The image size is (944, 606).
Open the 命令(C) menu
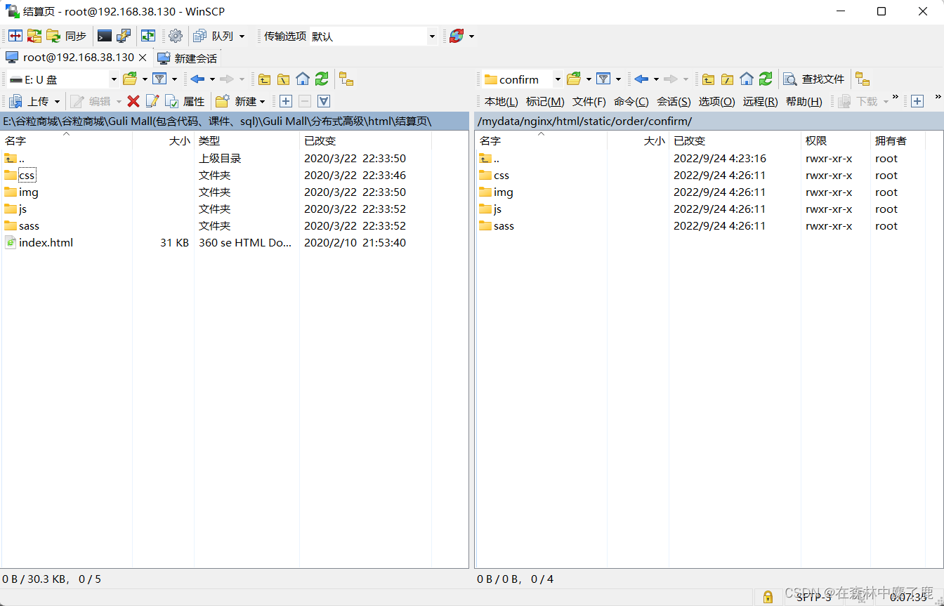pyautogui.click(x=631, y=102)
